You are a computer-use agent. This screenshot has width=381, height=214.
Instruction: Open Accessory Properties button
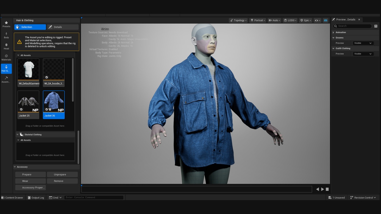[30, 188]
